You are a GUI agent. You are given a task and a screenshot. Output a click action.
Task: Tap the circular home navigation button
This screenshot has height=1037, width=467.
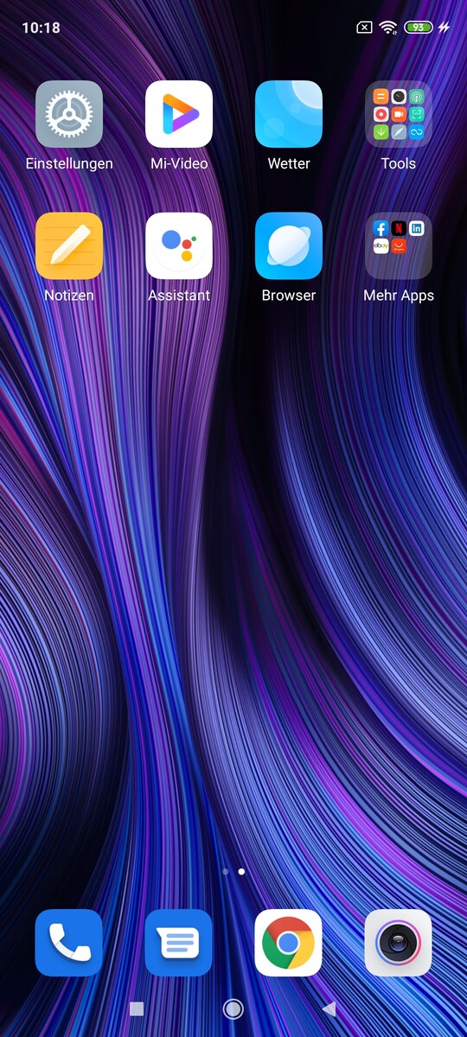233,1008
